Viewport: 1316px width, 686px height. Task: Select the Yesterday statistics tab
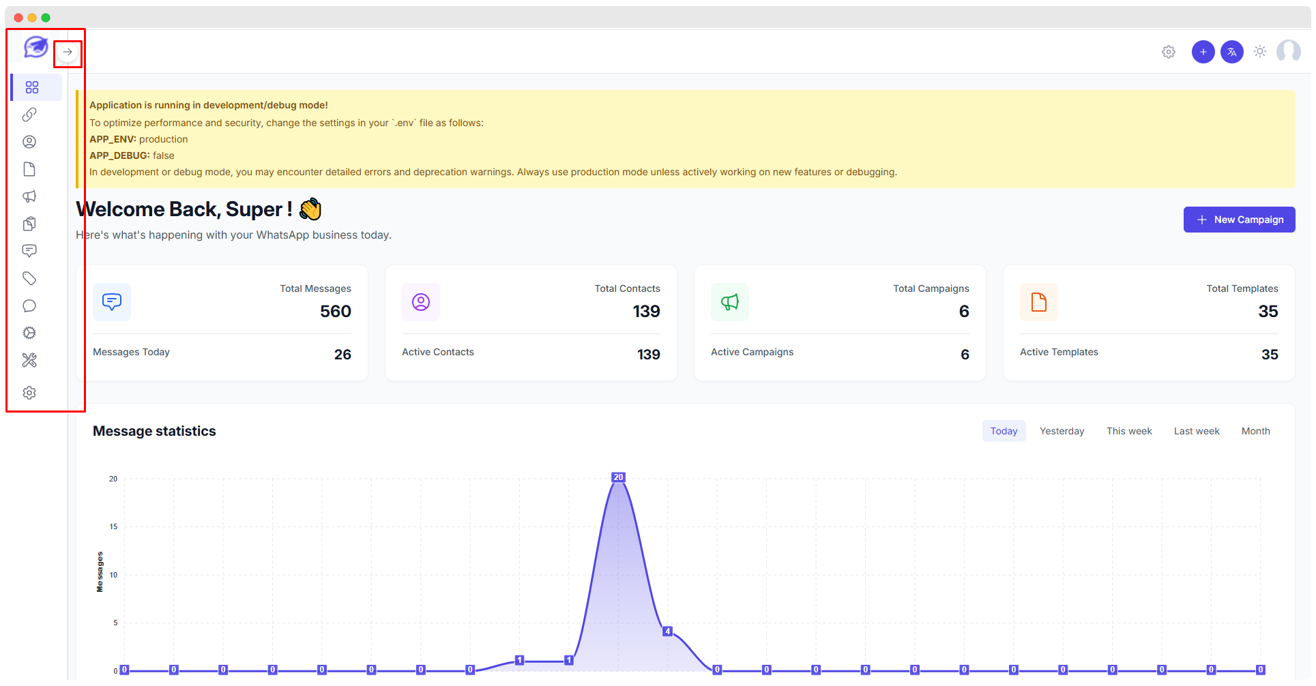click(x=1062, y=431)
